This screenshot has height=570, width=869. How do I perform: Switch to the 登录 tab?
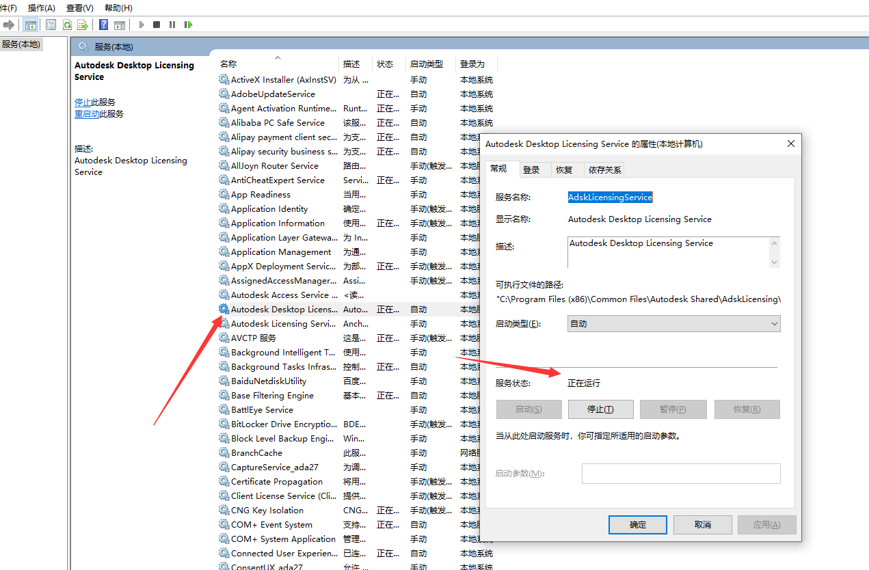(531, 170)
